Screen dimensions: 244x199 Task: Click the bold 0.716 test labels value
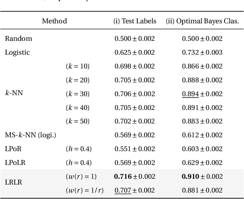[123, 176]
